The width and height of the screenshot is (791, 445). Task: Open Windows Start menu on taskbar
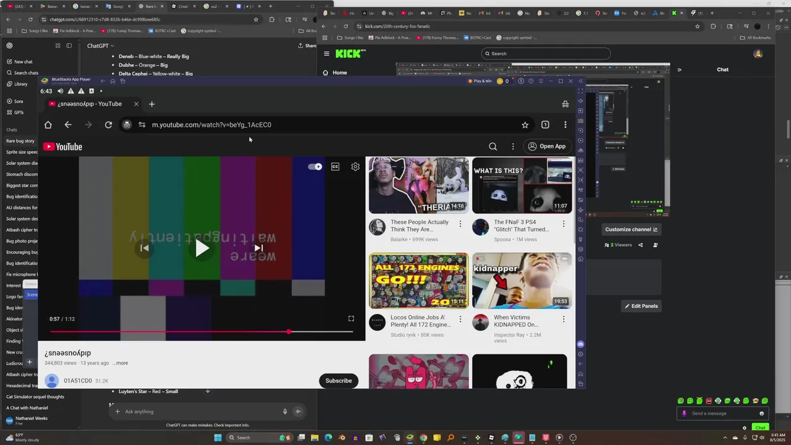point(218,438)
